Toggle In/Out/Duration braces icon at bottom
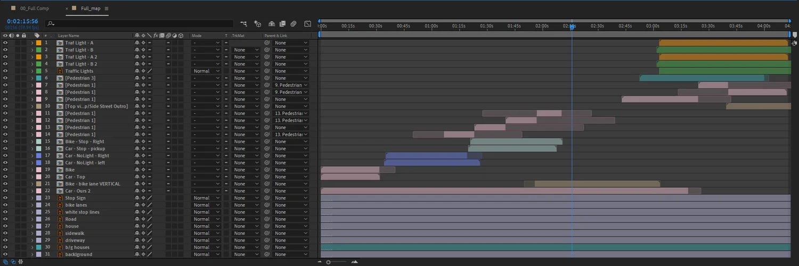799x266 pixels. tap(20, 262)
